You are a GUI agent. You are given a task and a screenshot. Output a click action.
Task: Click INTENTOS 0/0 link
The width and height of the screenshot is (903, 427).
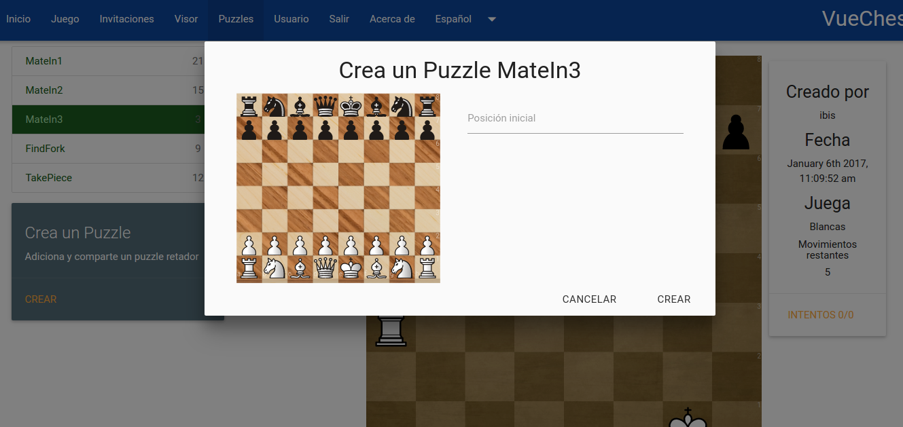(820, 315)
